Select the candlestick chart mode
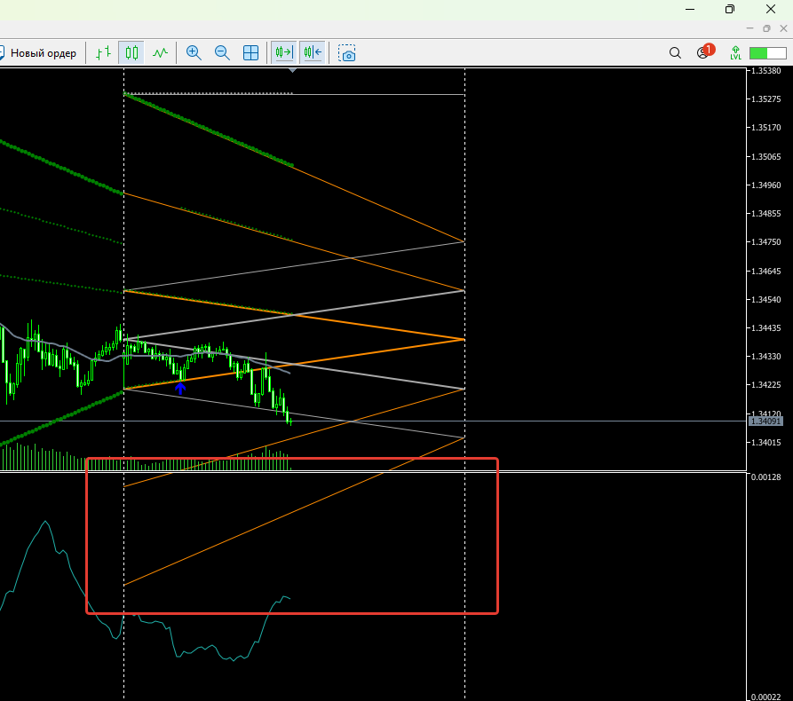793x701 pixels. click(x=131, y=52)
